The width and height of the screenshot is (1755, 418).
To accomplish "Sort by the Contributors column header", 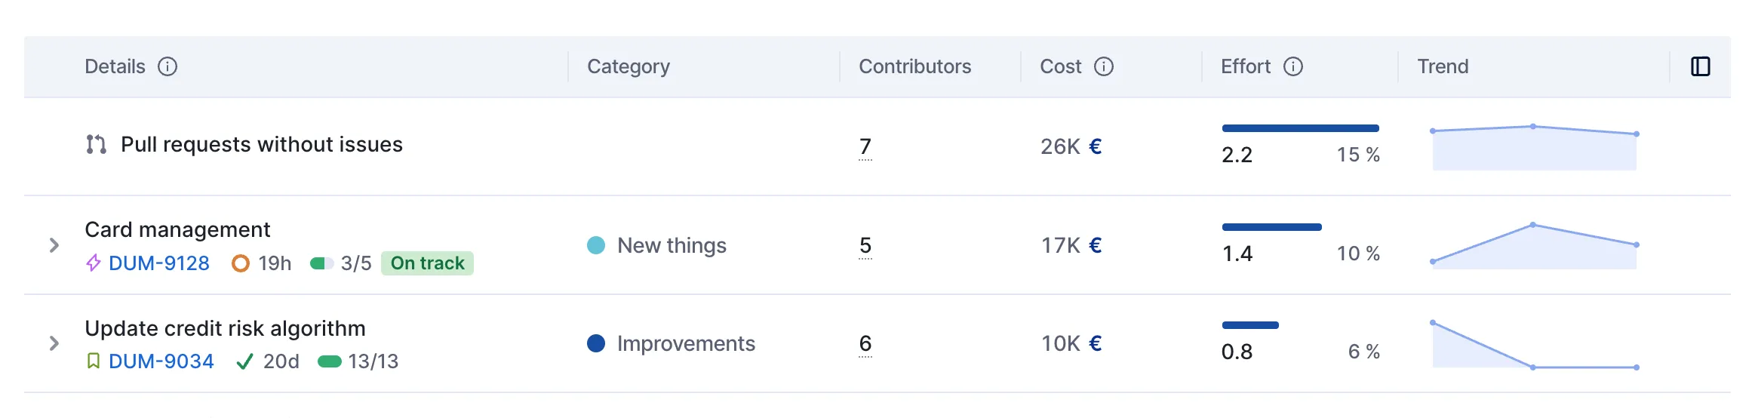I will pos(915,66).
